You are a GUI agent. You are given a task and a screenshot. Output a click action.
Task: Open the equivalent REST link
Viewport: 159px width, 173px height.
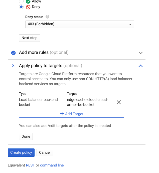pos(30,165)
